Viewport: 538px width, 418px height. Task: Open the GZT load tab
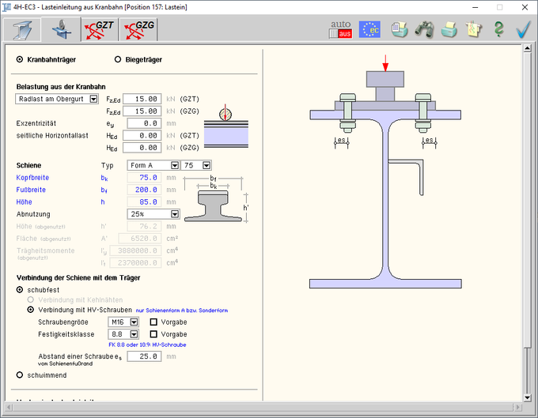(x=99, y=29)
